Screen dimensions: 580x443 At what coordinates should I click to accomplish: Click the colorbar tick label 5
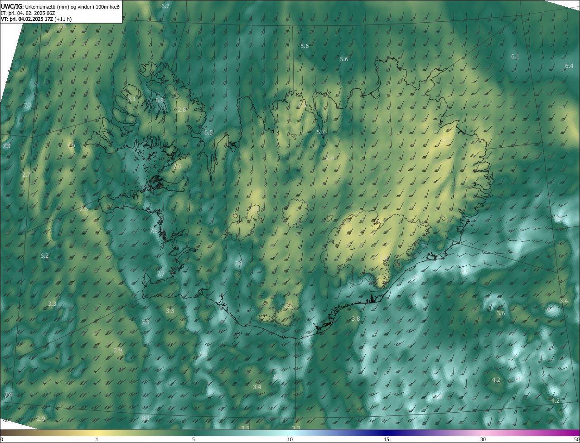point(193,439)
